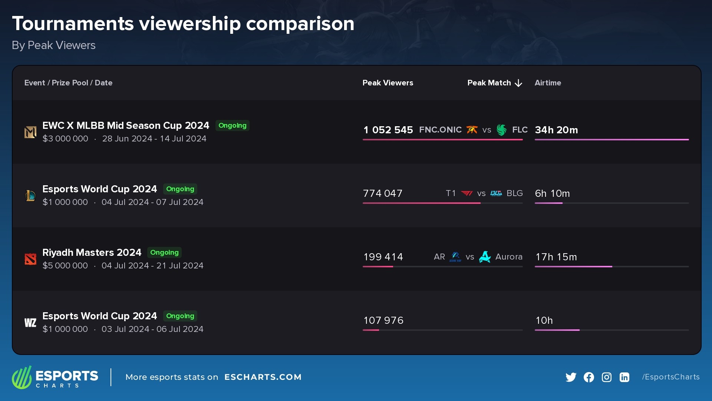Screen dimensions: 712x401
Task: Click Ongoing badge on Riyadh Masters 2024
Action: 164,252
